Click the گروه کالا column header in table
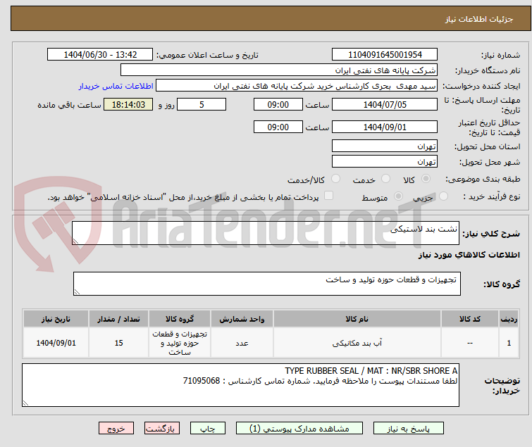 tap(180, 319)
